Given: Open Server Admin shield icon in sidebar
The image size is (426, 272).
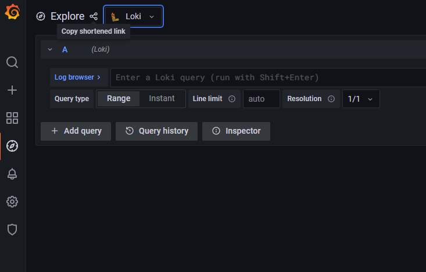Looking at the screenshot, I should 12,230.
